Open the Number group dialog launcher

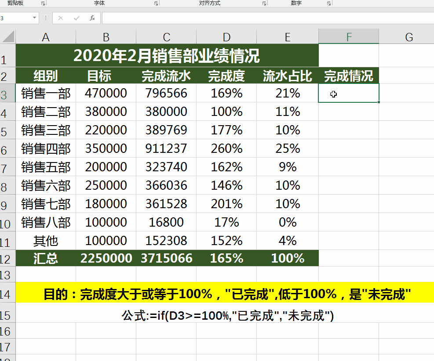(x=329, y=4)
